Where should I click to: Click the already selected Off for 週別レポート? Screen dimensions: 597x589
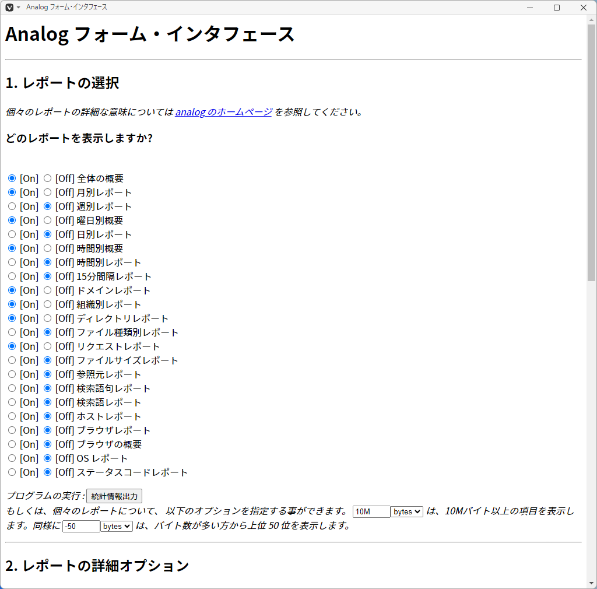(47, 206)
